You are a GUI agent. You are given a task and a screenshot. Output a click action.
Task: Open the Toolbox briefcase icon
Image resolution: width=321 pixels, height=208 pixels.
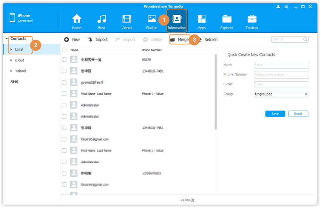(252, 19)
